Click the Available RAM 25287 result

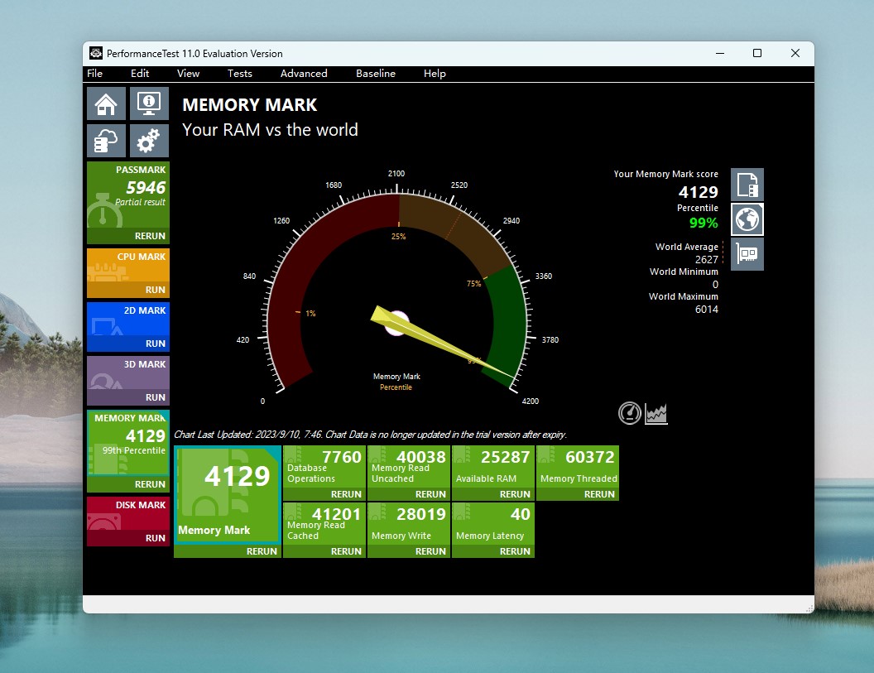493,467
